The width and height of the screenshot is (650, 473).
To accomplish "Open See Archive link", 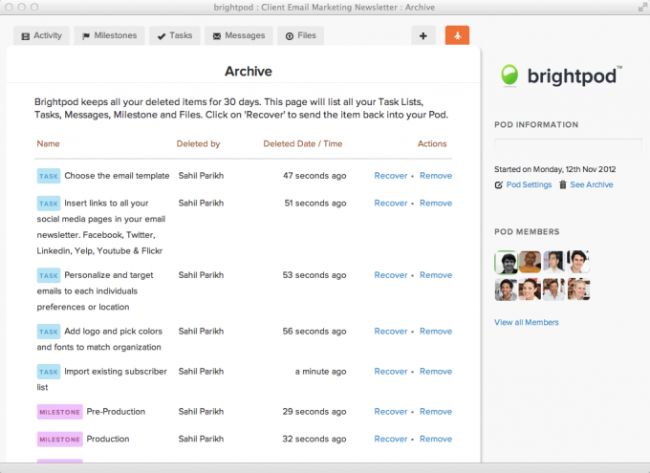I will click(x=591, y=184).
